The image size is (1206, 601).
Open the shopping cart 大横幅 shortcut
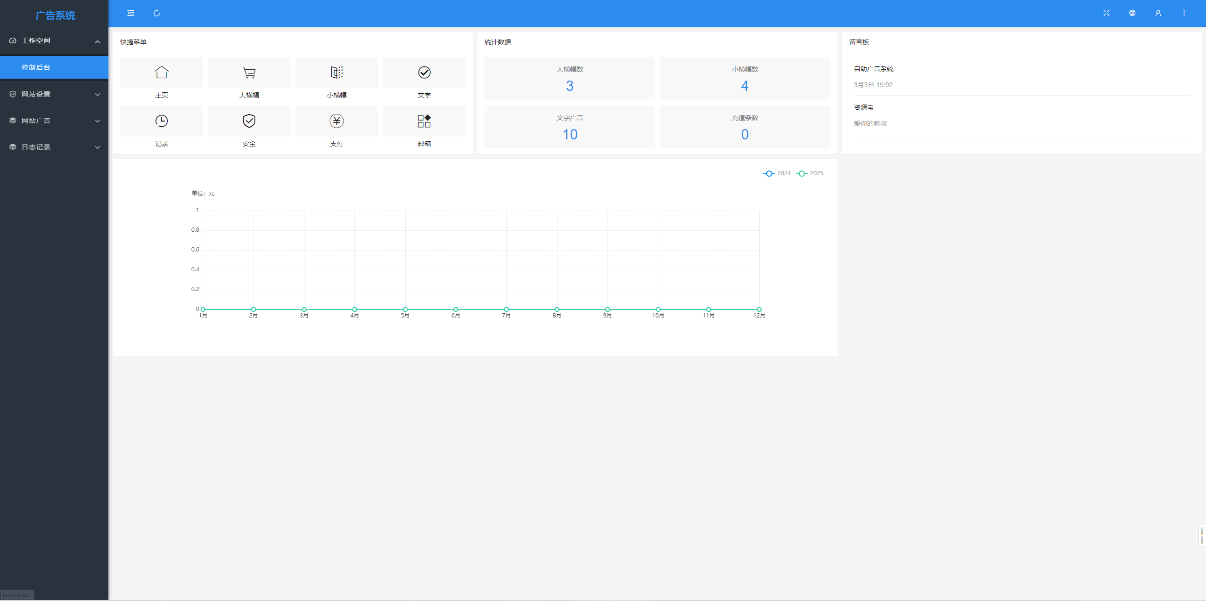(x=249, y=73)
